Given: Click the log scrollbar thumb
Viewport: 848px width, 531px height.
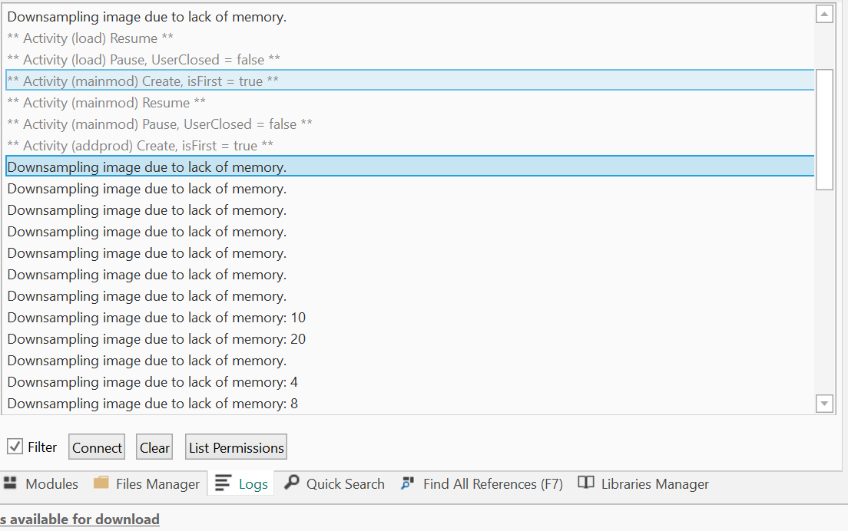Looking at the screenshot, I should tap(824, 129).
